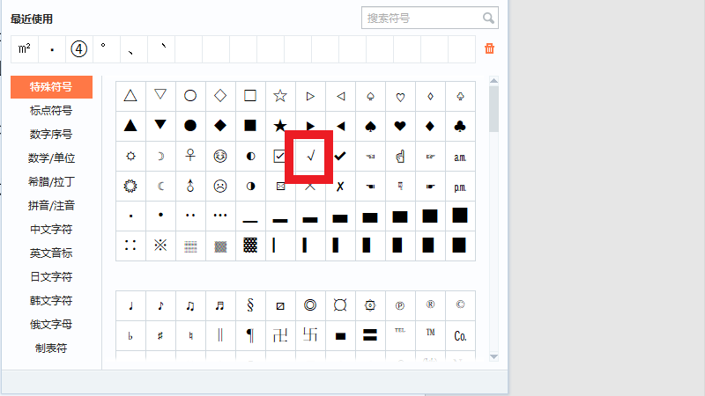This screenshot has width=705, height=396.
Task: Insert the checked ballot box symbol
Action: 280,156
